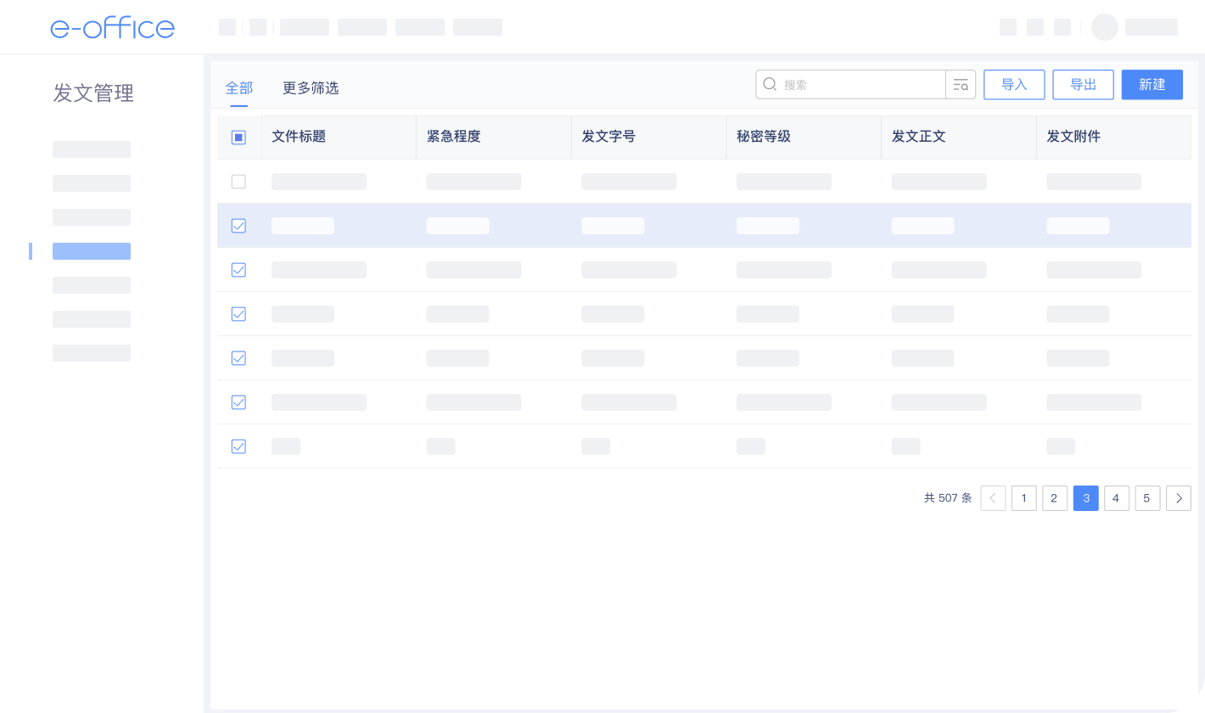Viewport: 1205px width, 713px height.
Task: Open the user avatar circle
Action: pyautogui.click(x=1105, y=27)
